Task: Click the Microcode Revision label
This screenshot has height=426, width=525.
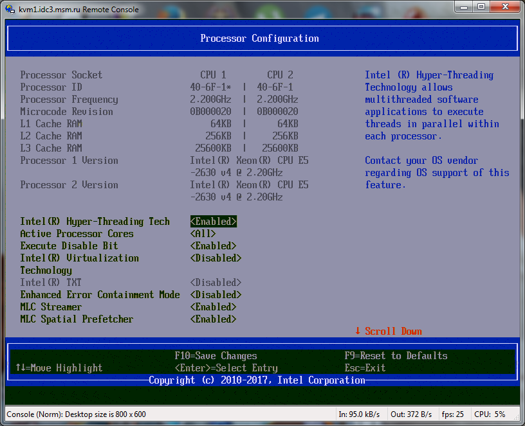Action: [x=66, y=111]
